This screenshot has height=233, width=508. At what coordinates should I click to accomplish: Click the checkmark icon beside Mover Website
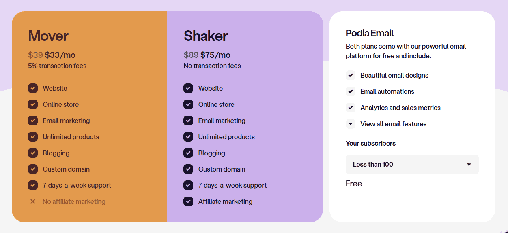tap(33, 88)
